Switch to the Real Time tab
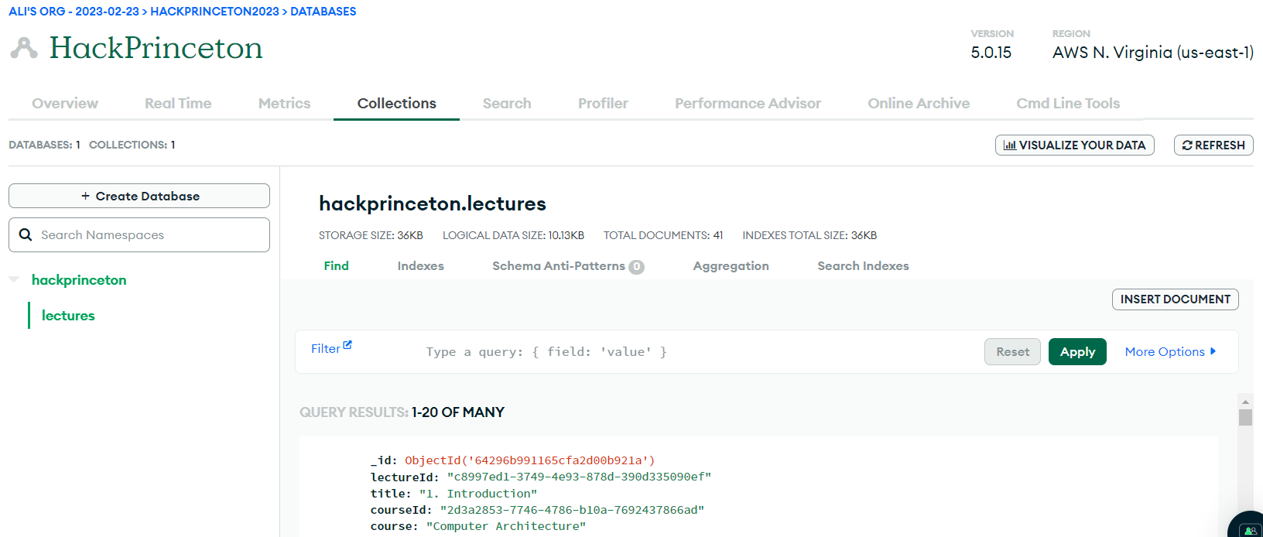This screenshot has height=537, width=1263. point(178,103)
